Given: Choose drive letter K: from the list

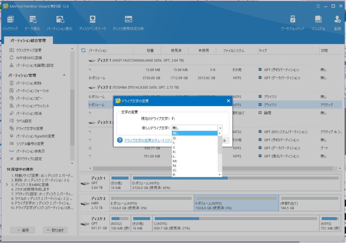Looking at the screenshot, I should [174, 152].
